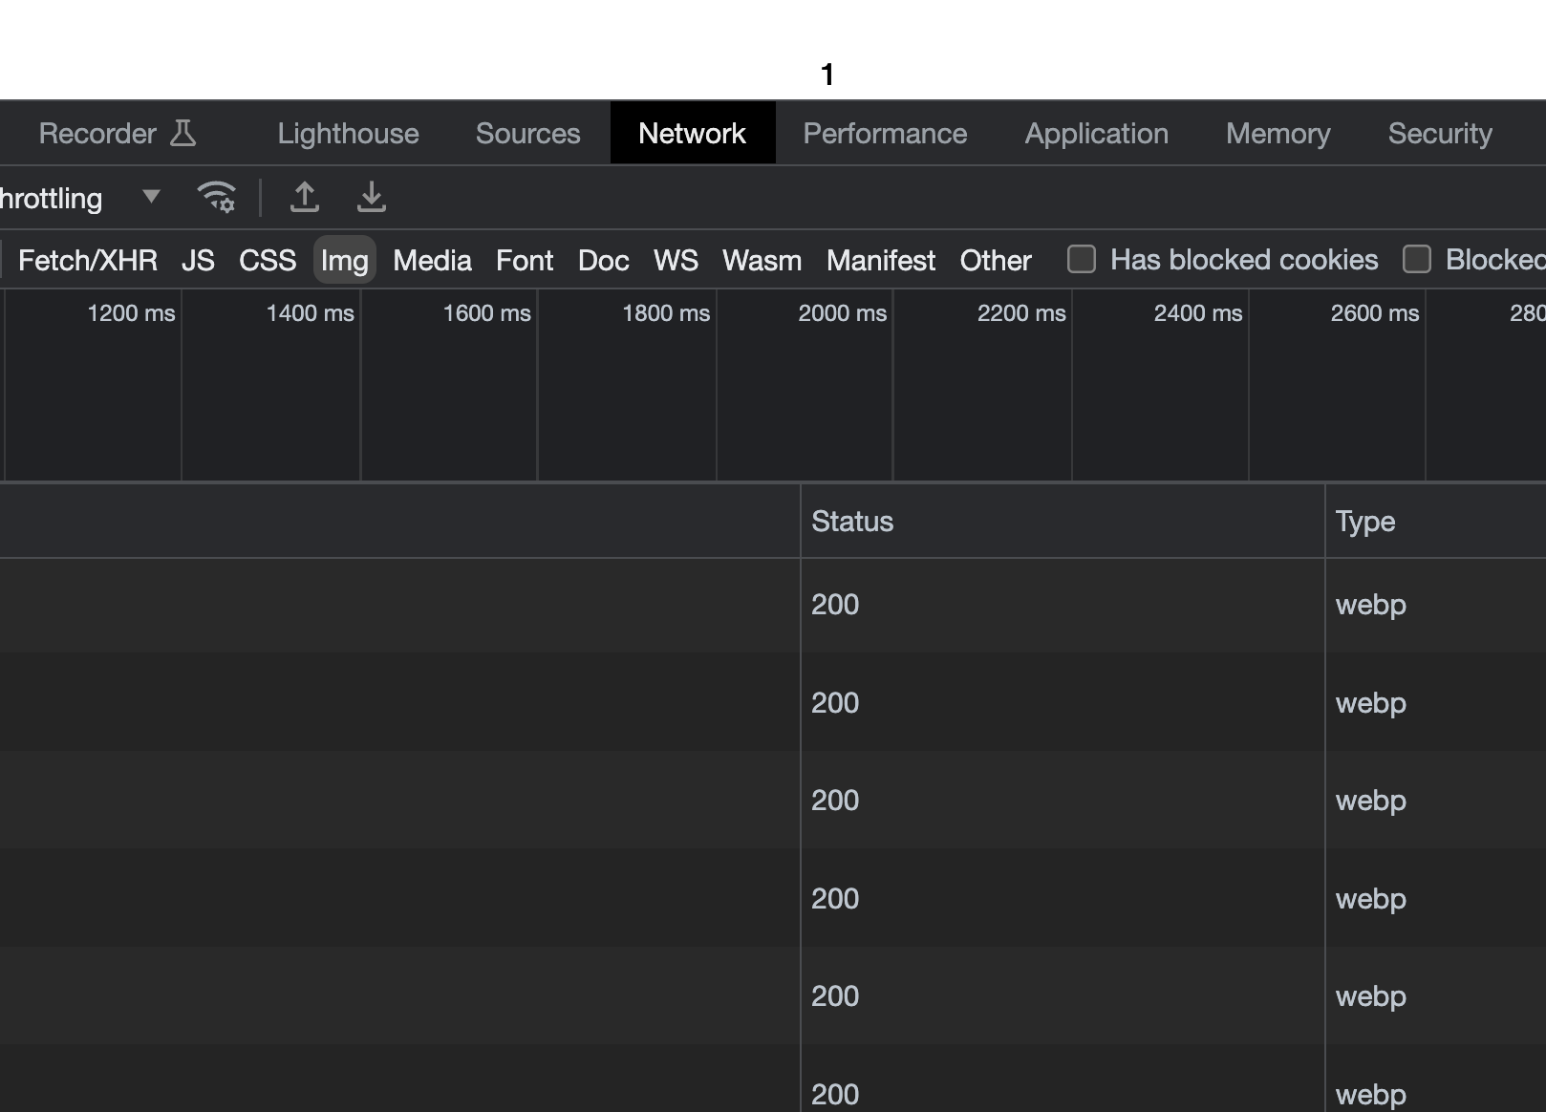Export network log as HAR
1546x1112 pixels.
tap(371, 198)
